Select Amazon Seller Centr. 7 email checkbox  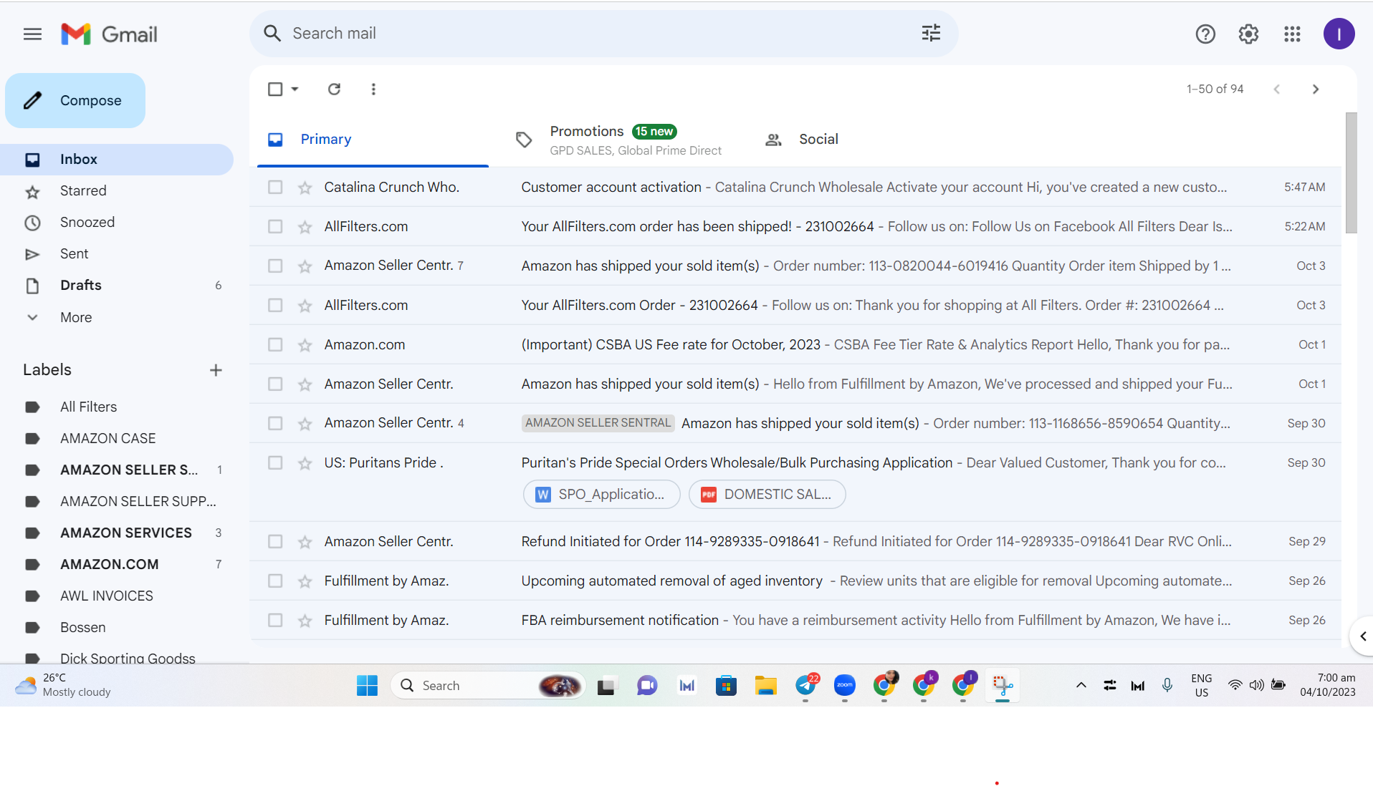pos(275,266)
